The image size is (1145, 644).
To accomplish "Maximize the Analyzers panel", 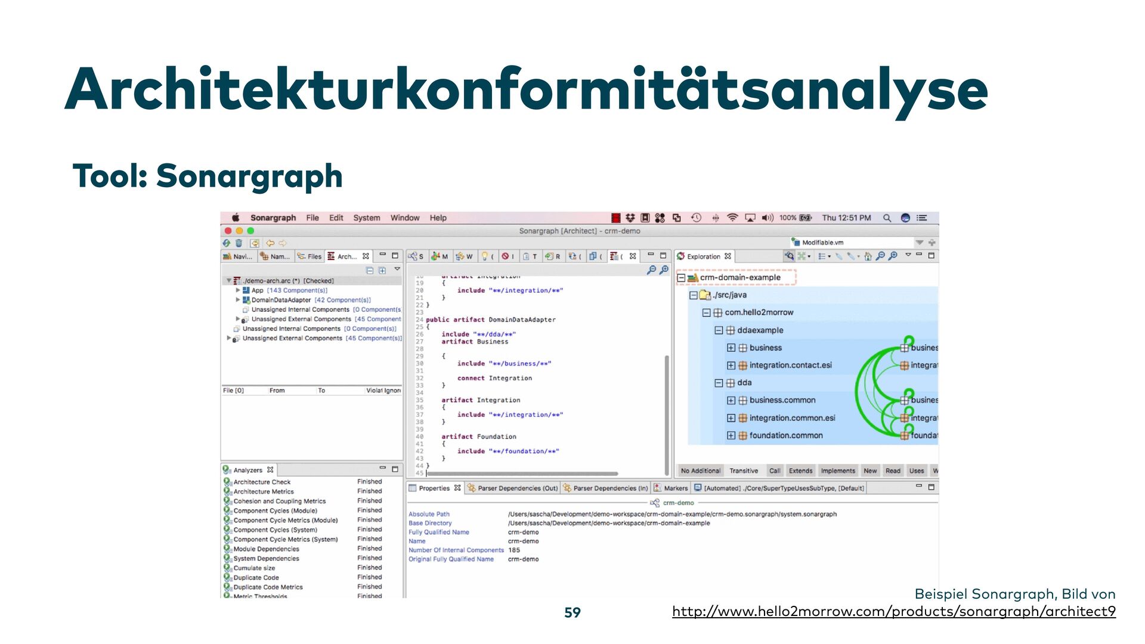I will [x=395, y=469].
